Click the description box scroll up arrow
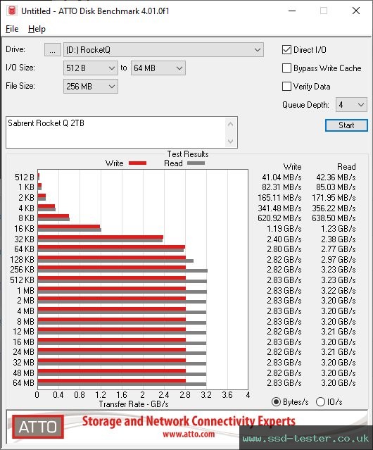 pos(231,125)
